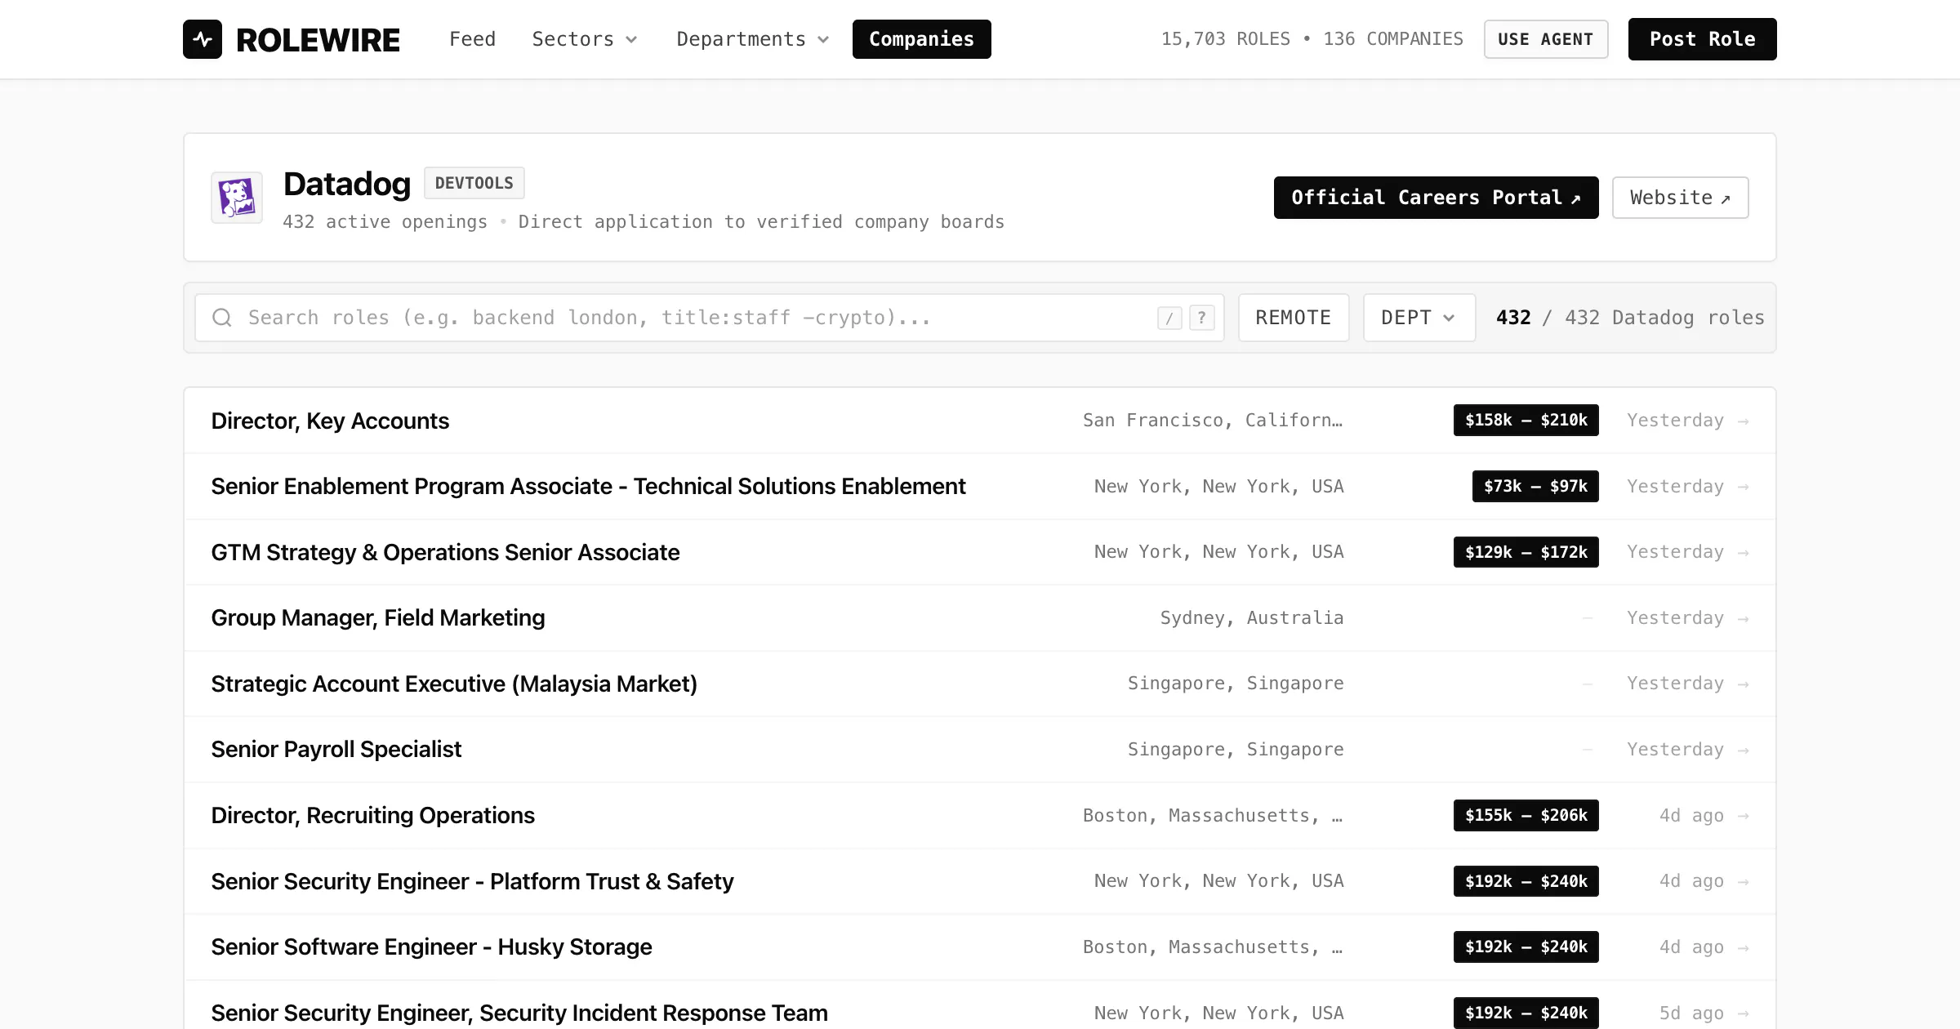Click the USE AGENT button
Image resolution: width=1960 pixels, height=1029 pixels.
(x=1546, y=39)
